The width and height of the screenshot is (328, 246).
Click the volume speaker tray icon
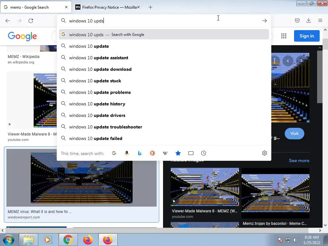tap(295, 240)
